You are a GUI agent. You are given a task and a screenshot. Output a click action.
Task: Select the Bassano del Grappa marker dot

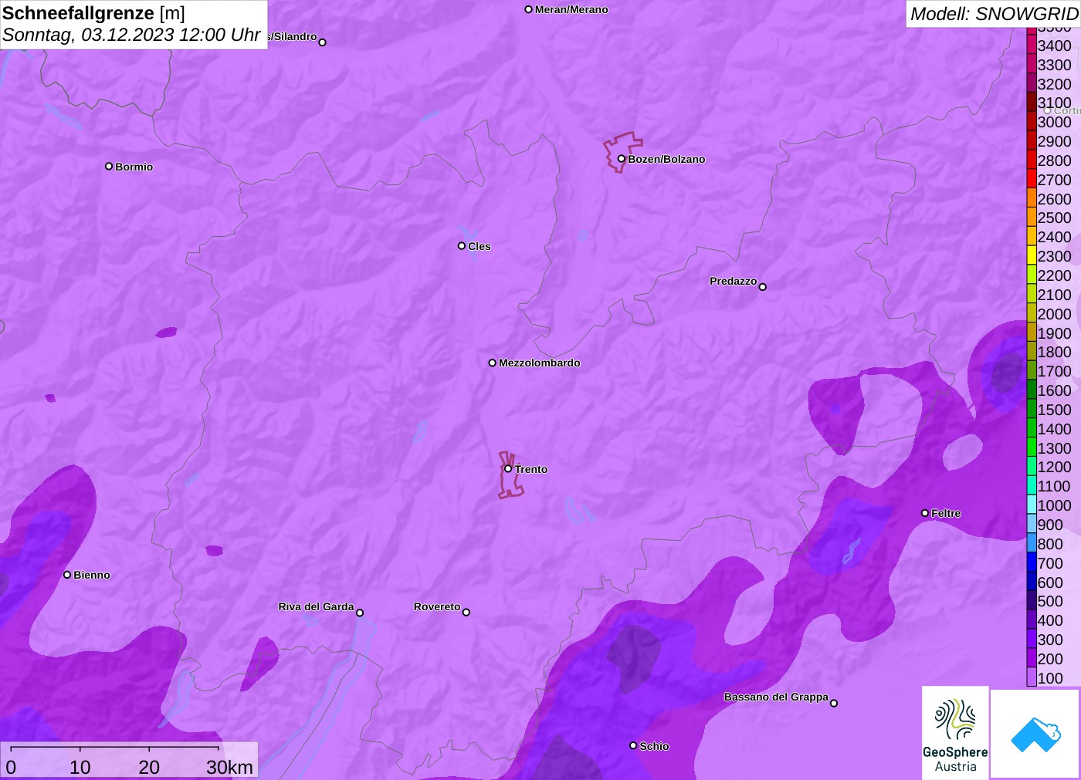(834, 703)
